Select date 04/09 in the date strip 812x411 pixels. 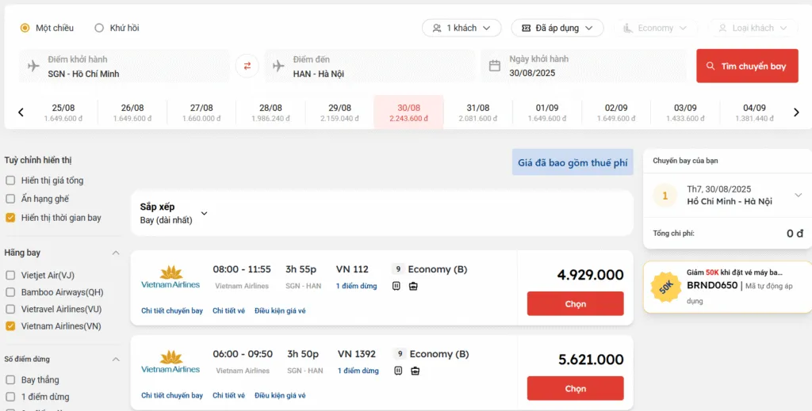tap(755, 112)
